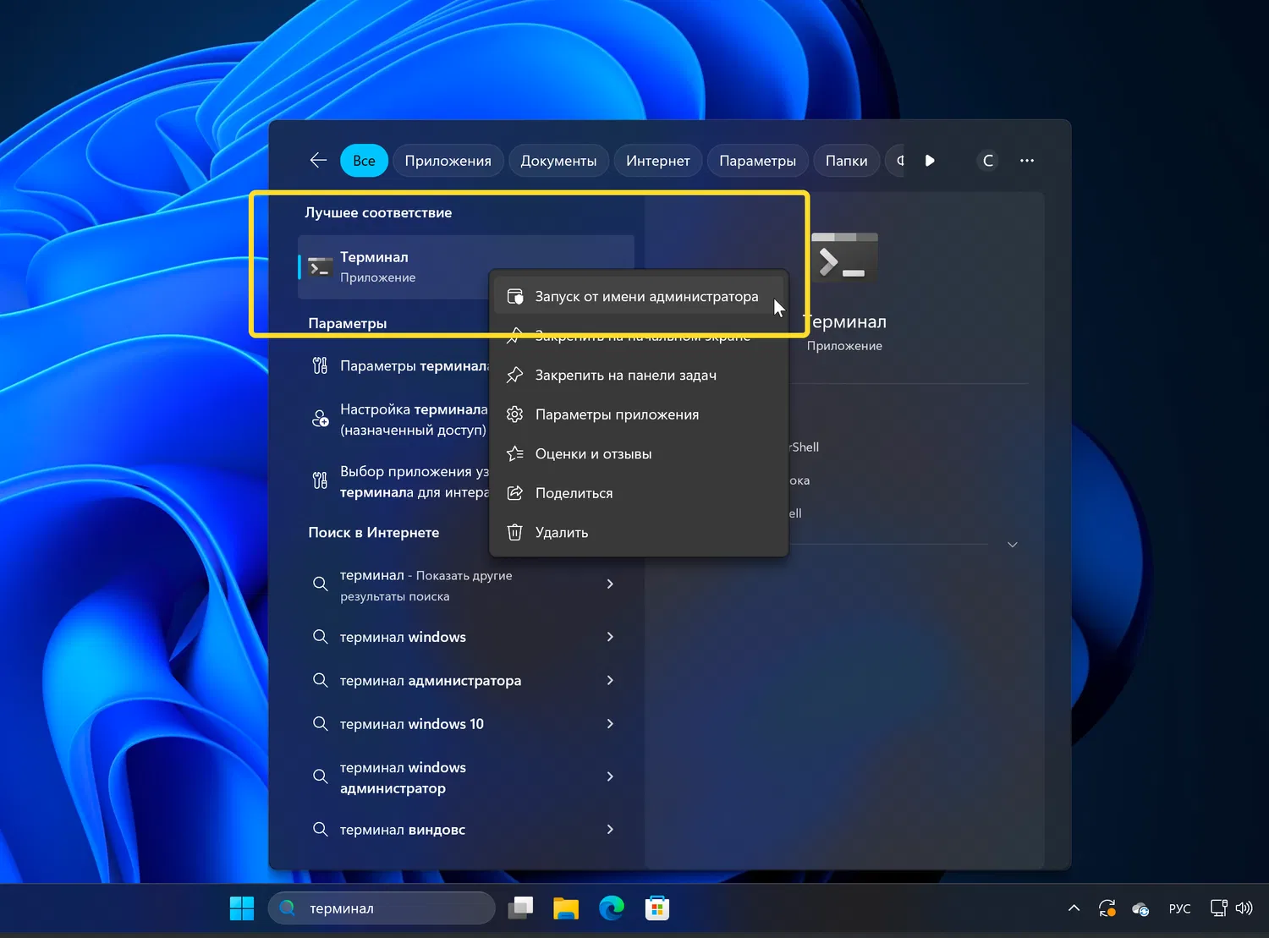
Task: Choose Поделиться in the context menu
Action: 640,493
